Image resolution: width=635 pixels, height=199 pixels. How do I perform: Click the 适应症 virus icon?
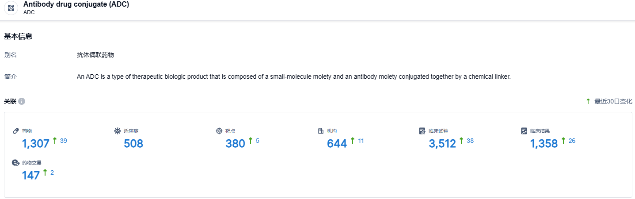pos(117,131)
